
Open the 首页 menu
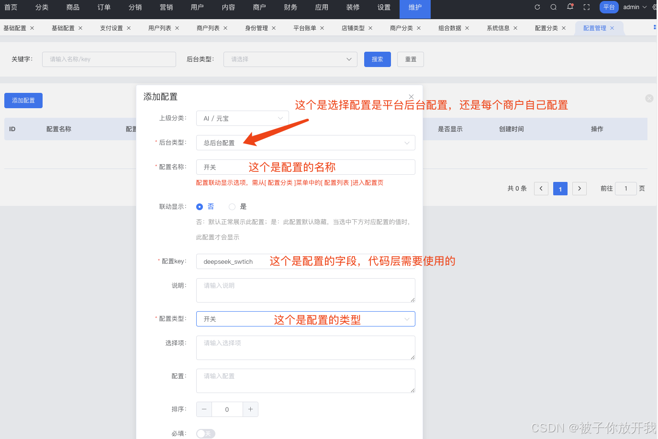[11, 7]
